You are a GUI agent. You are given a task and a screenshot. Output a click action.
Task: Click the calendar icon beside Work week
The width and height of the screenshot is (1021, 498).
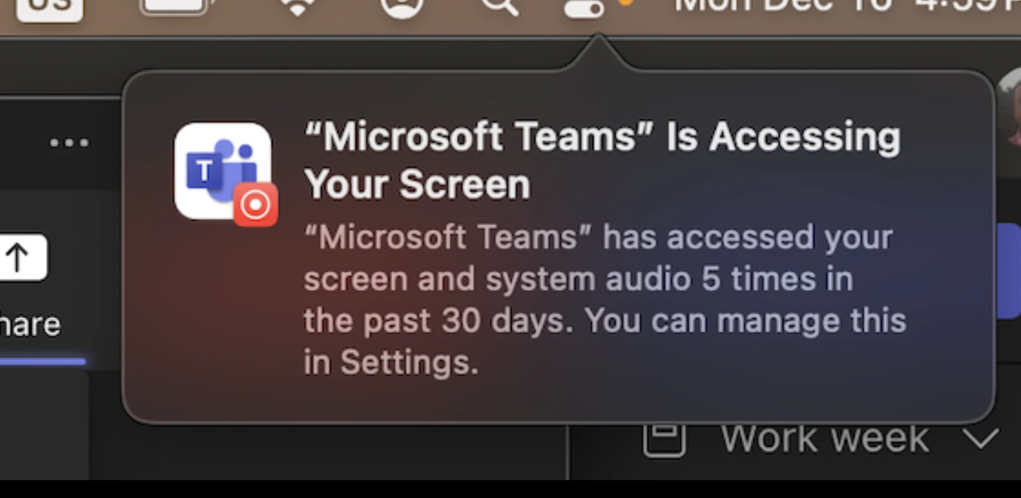click(x=664, y=439)
